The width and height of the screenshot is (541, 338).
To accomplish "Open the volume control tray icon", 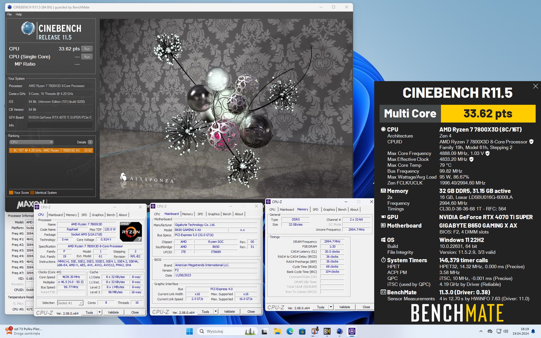I will tap(506, 331).
